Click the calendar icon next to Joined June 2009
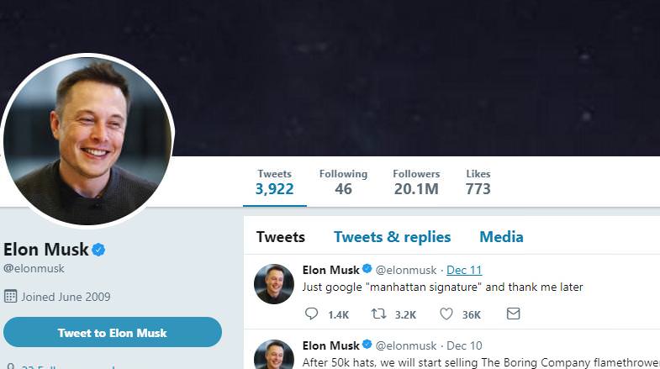The width and height of the screenshot is (660, 369). click(11, 296)
